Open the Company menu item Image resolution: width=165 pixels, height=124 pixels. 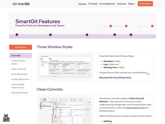point(121,4)
